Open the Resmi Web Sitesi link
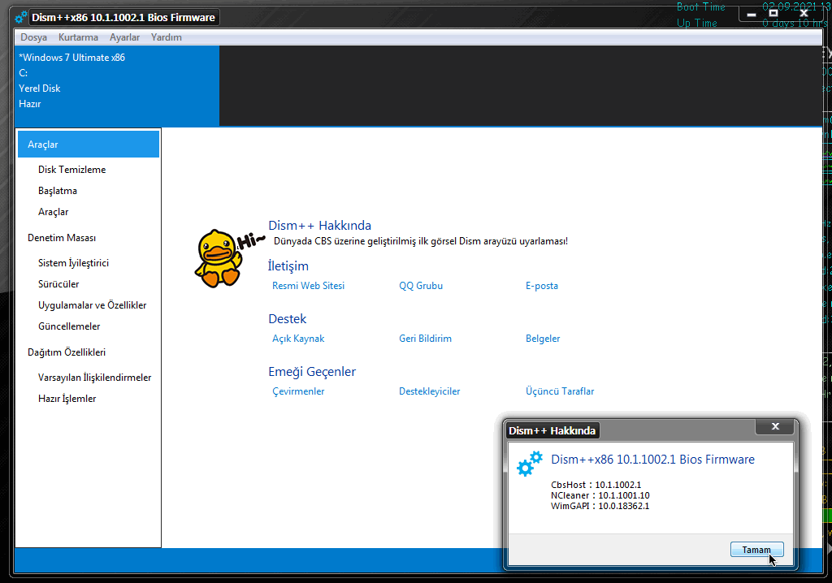Viewport: 832px width, 583px height. (x=308, y=285)
